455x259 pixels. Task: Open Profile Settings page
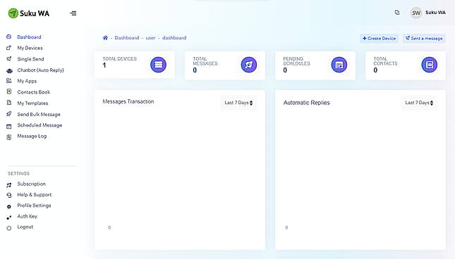(34, 206)
